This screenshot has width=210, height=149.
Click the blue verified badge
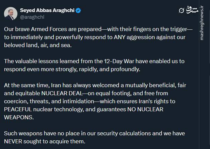[78, 10]
